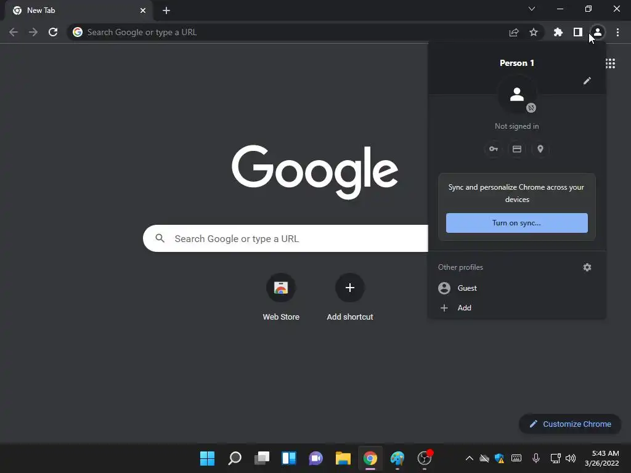Viewport: 631px width, 473px height.
Task: Click Customize Chrome button
Action: point(570,424)
